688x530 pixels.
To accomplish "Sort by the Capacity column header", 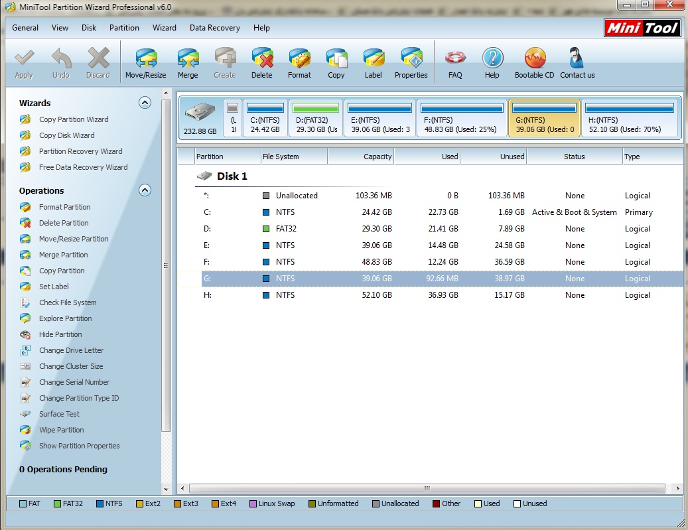I will [361, 157].
